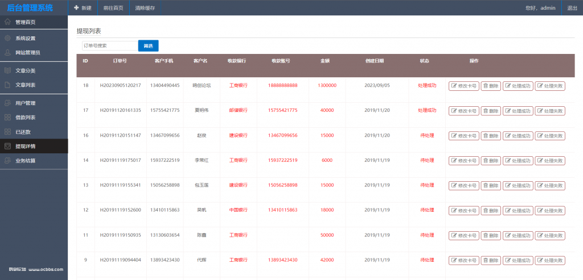Click the user icon beside 网站管理员

pyautogui.click(x=7, y=53)
